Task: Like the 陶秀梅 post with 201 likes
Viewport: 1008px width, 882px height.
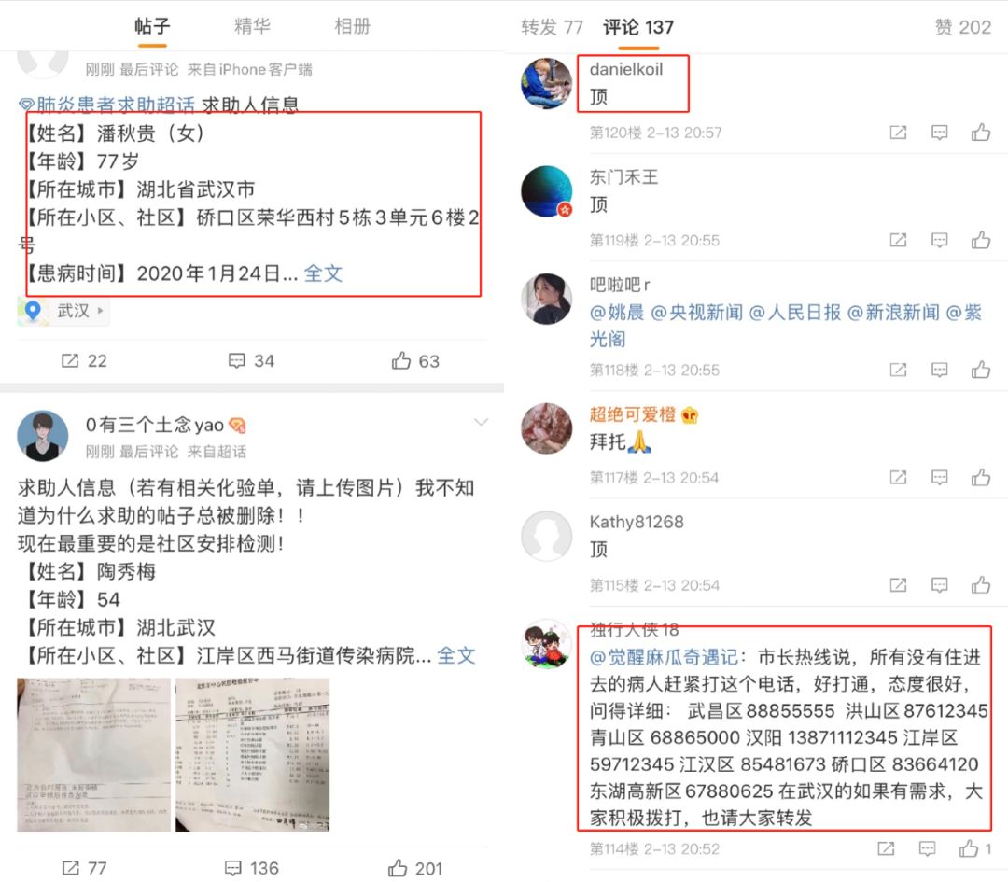Action: click(415, 869)
